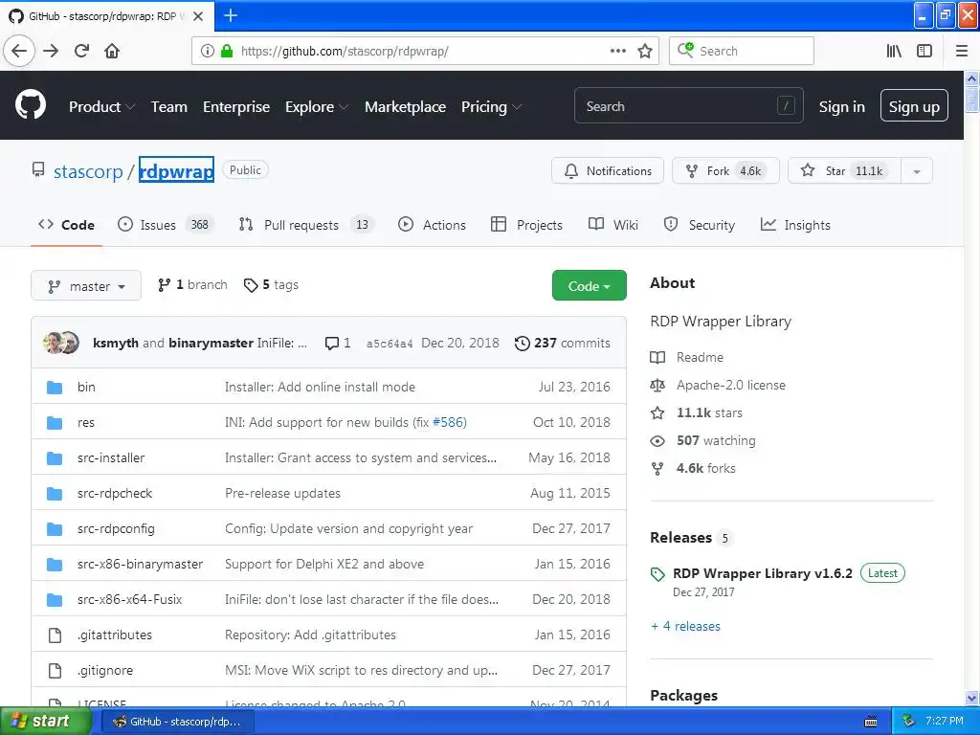Fork the repository with the Fork button
This screenshot has width=980, height=735.
pos(725,171)
